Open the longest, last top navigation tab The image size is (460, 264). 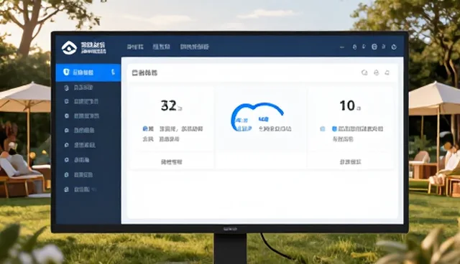(x=195, y=47)
